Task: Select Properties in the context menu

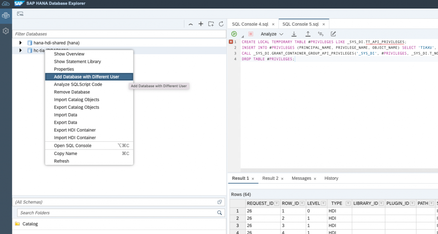Action: point(89,69)
